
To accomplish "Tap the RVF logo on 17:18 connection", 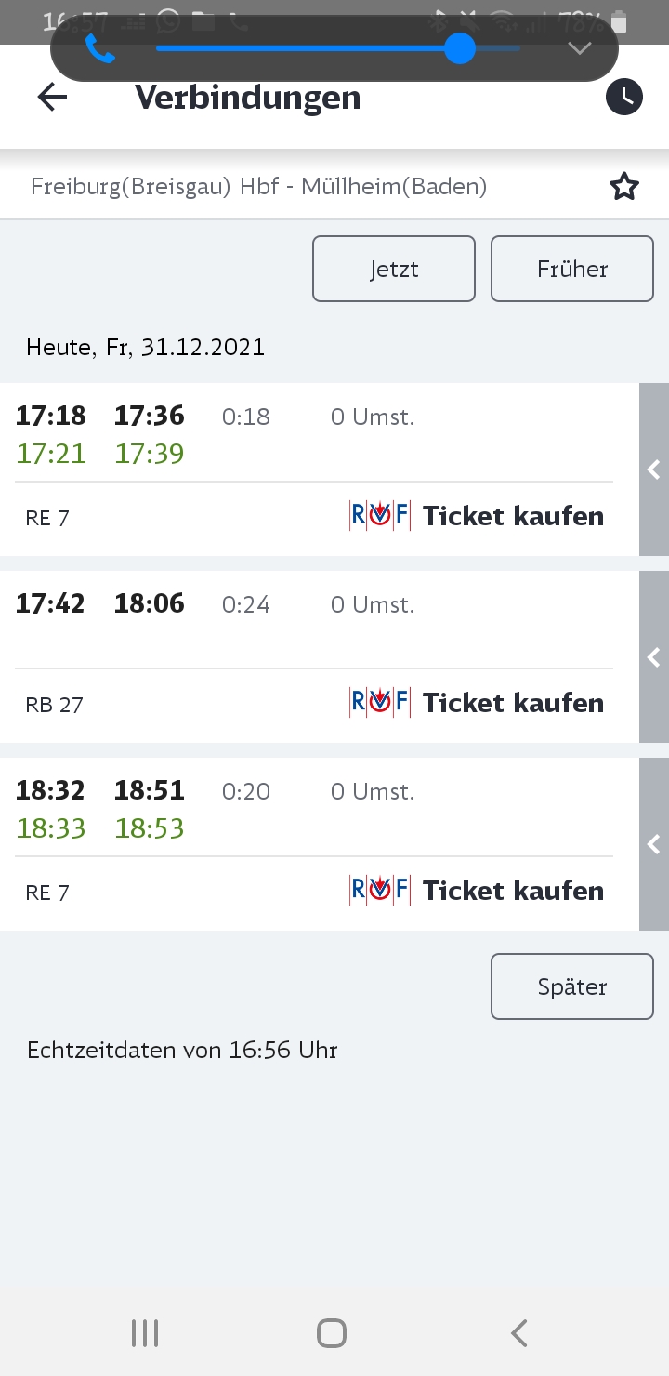I will click(379, 516).
